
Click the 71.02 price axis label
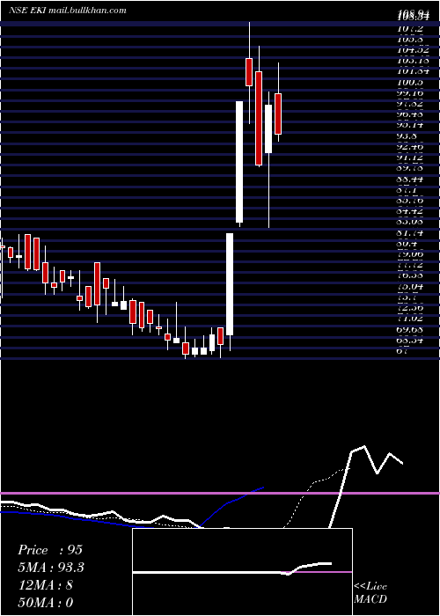410,319
